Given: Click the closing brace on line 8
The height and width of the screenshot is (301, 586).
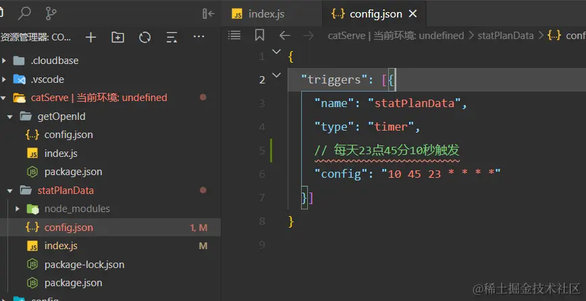Looking at the screenshot, I should 291,221.
